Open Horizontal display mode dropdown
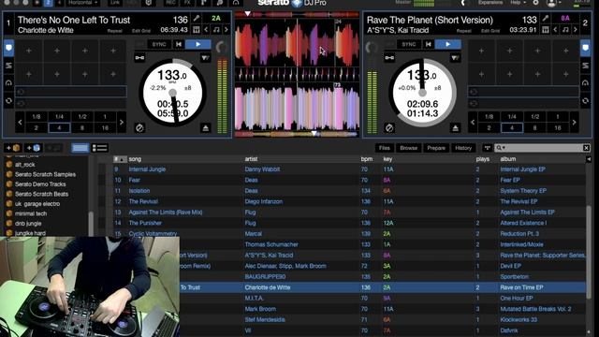Viewport: 599px width, 337px height. point(82,3)
